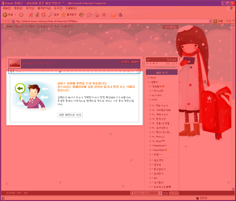This screenshot has height=201, width=236.
Task: Click the status bar page icon
Action: (x=3, y=198)
